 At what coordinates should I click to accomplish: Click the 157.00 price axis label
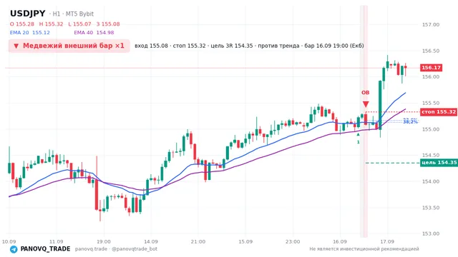tap(431, 25)
